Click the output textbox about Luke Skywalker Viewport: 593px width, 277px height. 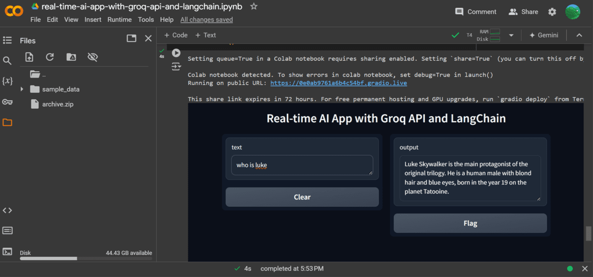click(x=470, y=178)
